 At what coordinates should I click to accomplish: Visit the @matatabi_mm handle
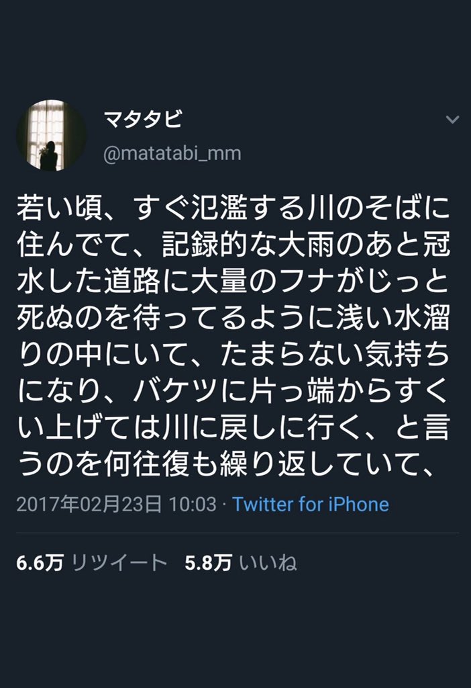pyautogui.click(x=172, y=154)
